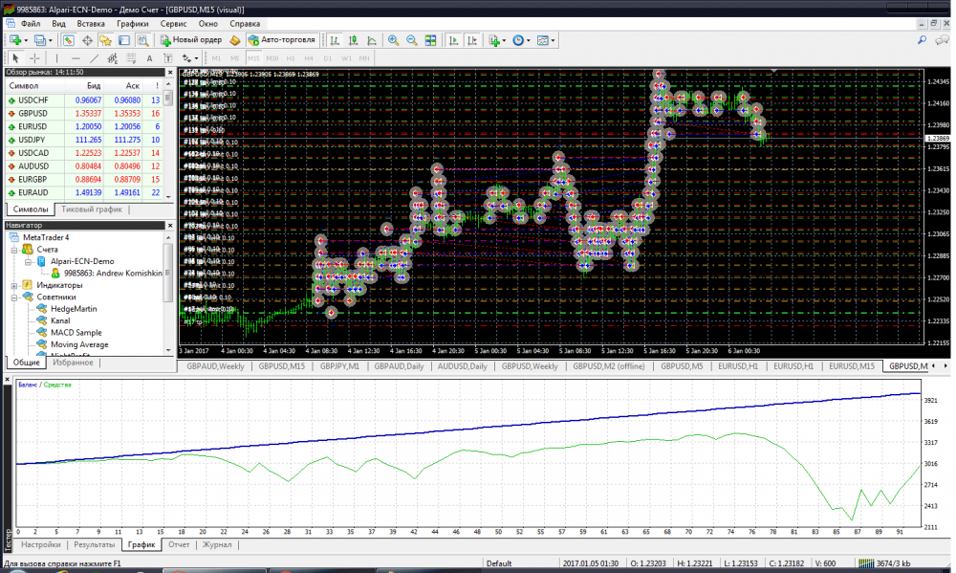956x573 pixels.
Task: Expand the arrows objects dropdown
Action: 196,58
